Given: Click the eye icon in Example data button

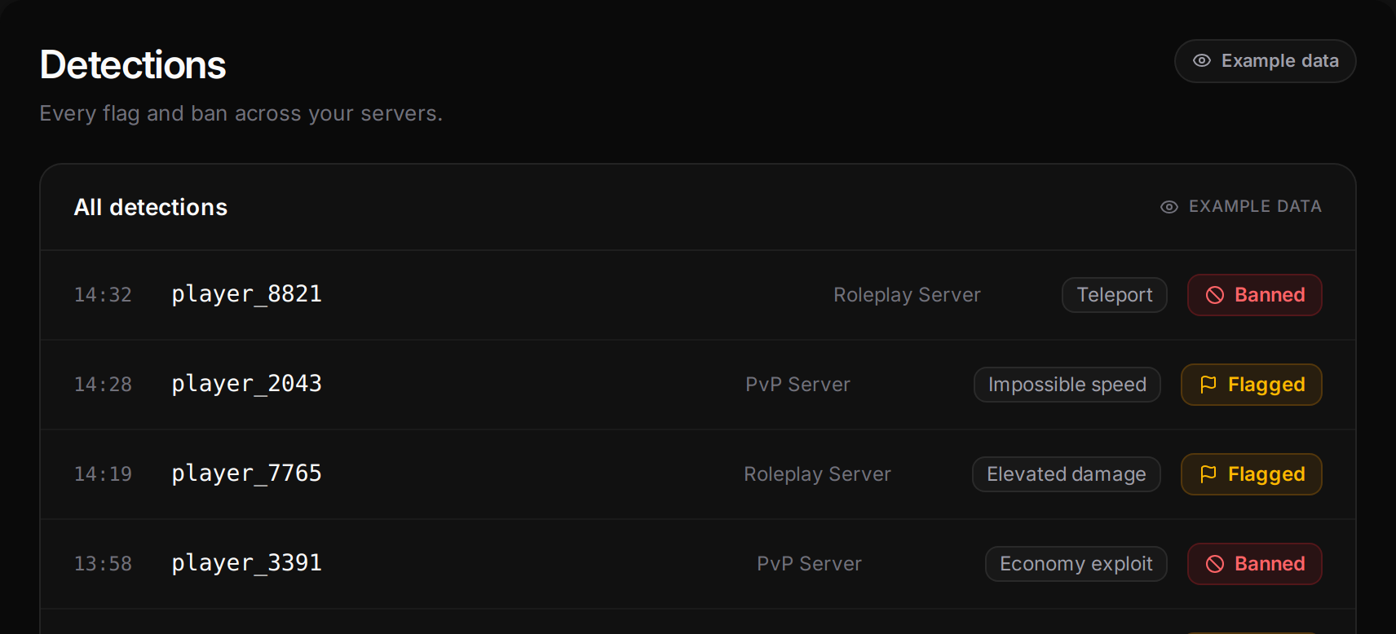Looking at the screenshot, I should click(1202, 61).
